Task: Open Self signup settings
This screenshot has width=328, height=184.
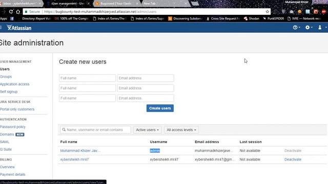Action: [9, 91]
